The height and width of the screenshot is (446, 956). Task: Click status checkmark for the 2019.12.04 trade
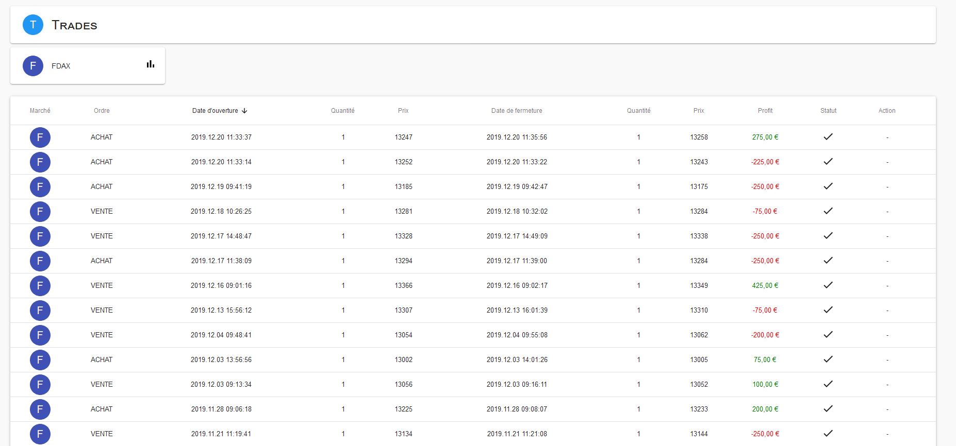coord(828,335)
